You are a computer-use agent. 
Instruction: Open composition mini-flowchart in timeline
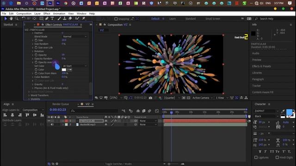pos(123,111)
